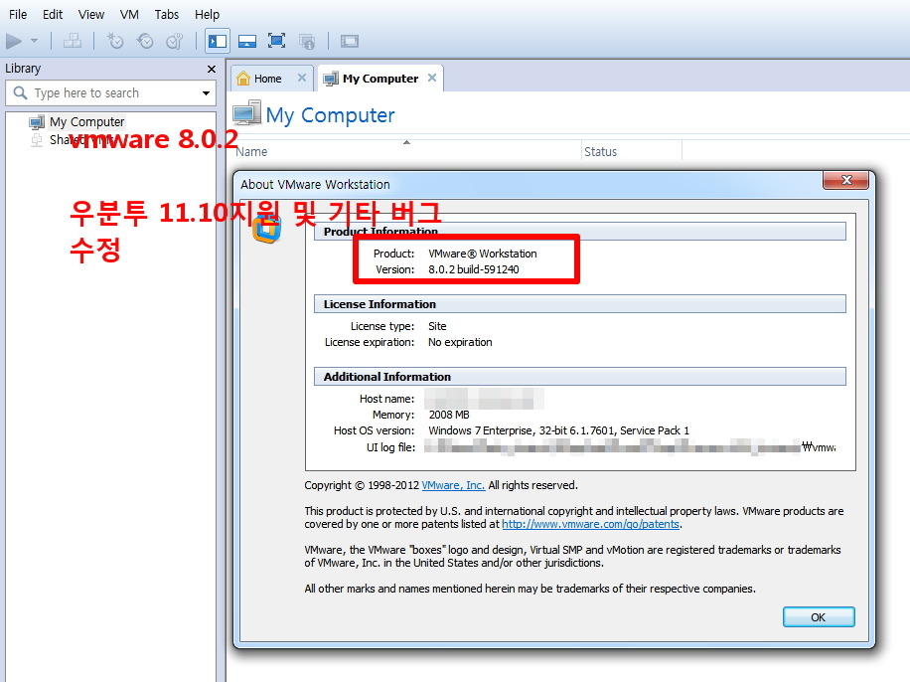Viewport: 910px width, 682px height.
Task: Toggle the thumbnail bar icon
Action: 247,41
